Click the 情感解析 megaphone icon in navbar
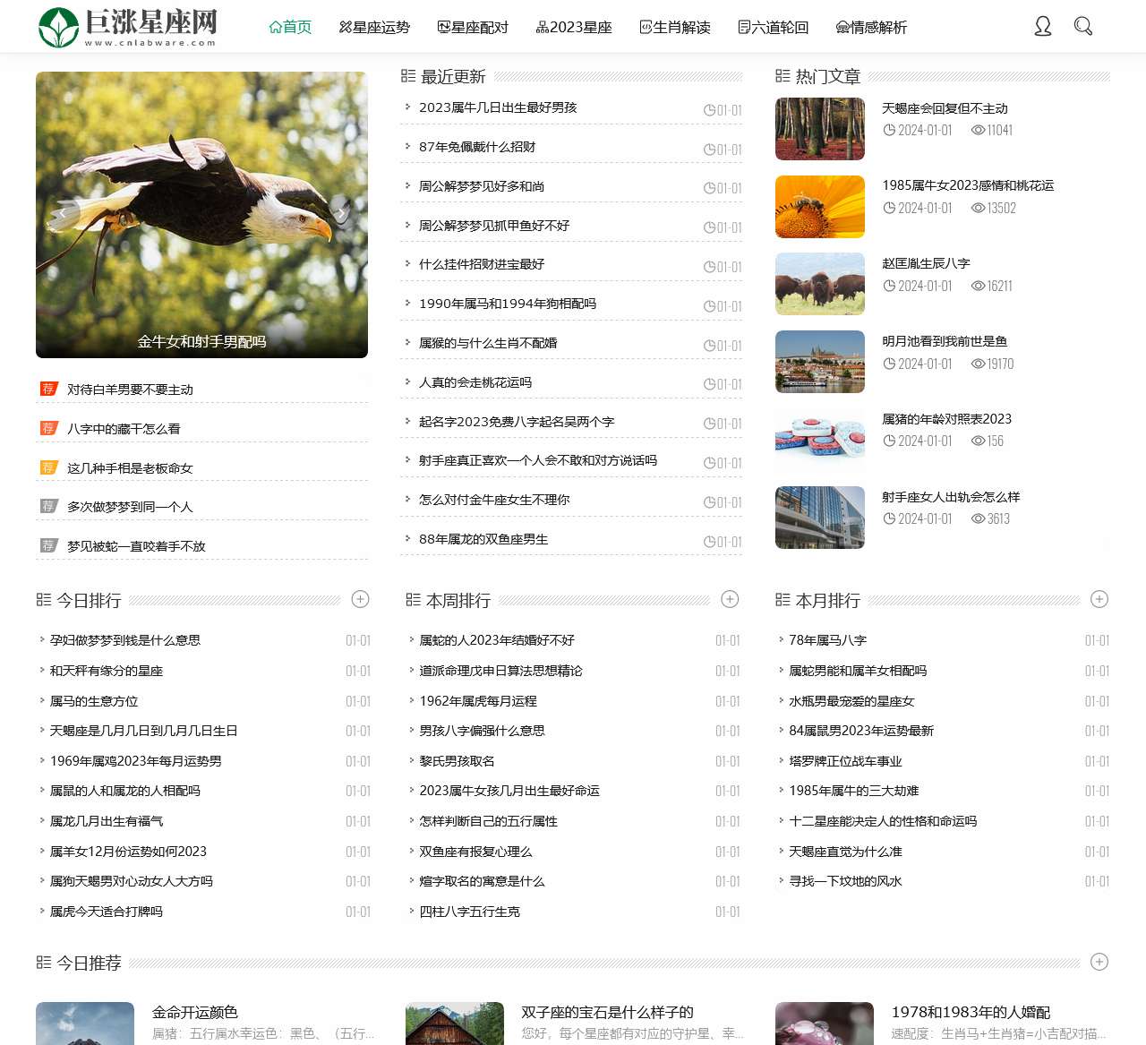 click(842, 27)
